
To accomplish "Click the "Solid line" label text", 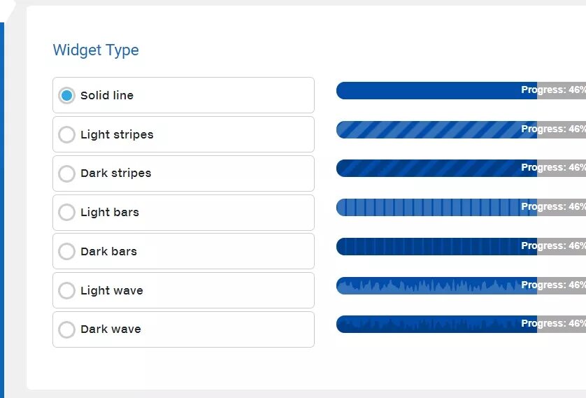I will [x=107, y=95].
